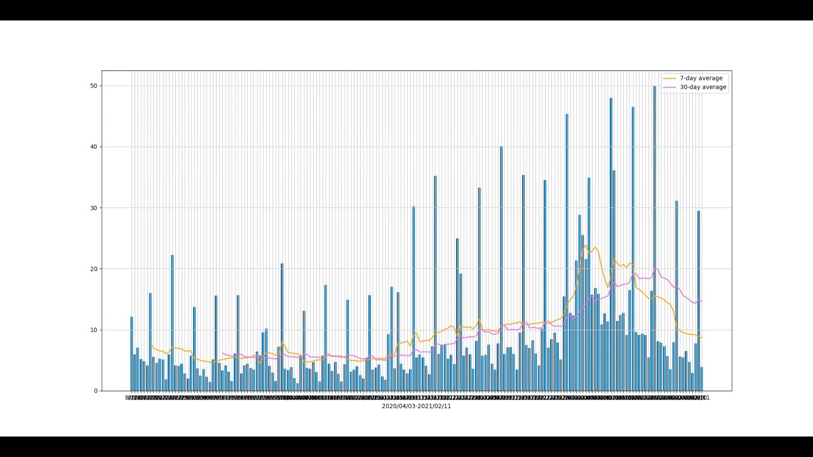The width and height of the screenshot is (813, 457).
Task: Click the y-axis tick label 0
Action: click(x=96, y=391)
